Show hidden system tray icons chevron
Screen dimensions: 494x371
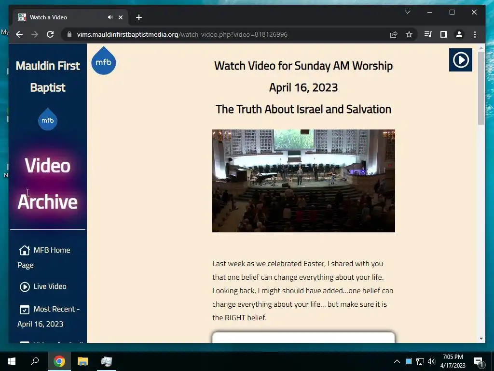(x=397, y=361)
